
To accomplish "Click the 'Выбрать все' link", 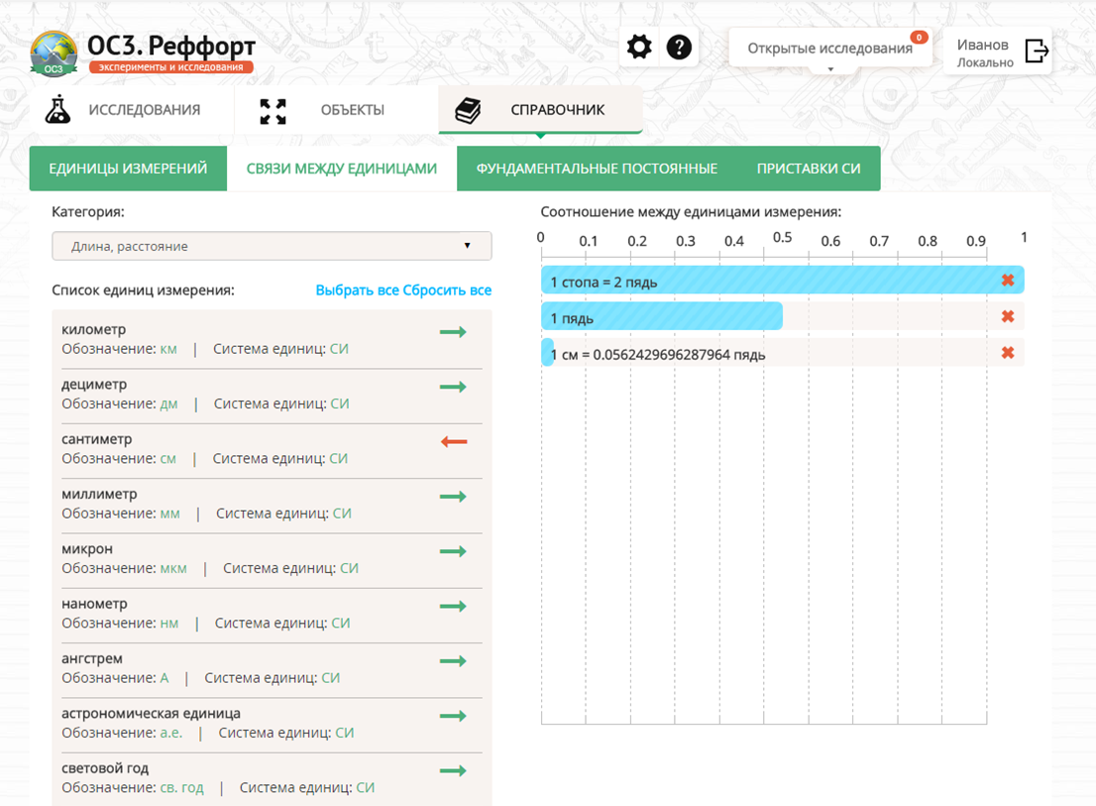I will click(357, 290).
